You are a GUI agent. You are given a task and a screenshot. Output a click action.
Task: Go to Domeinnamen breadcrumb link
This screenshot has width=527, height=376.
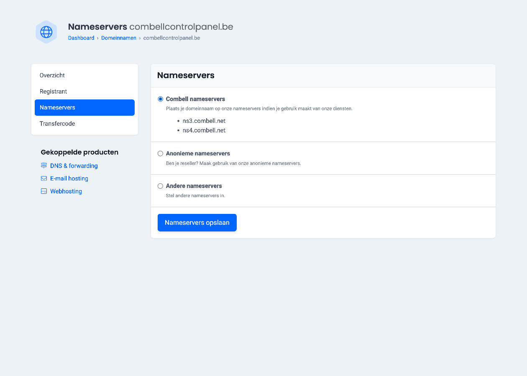tap(119, 38)
